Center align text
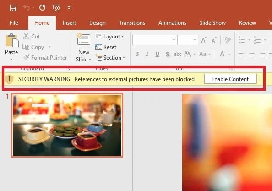Screen dimensions: 272x191 (x=252, y=54)
